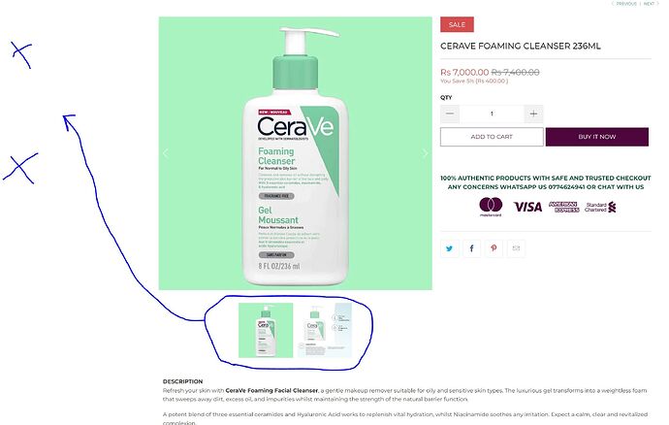Share product on Facebook
Viewport: 669px width, 425px height.
[x=471, y=248]
